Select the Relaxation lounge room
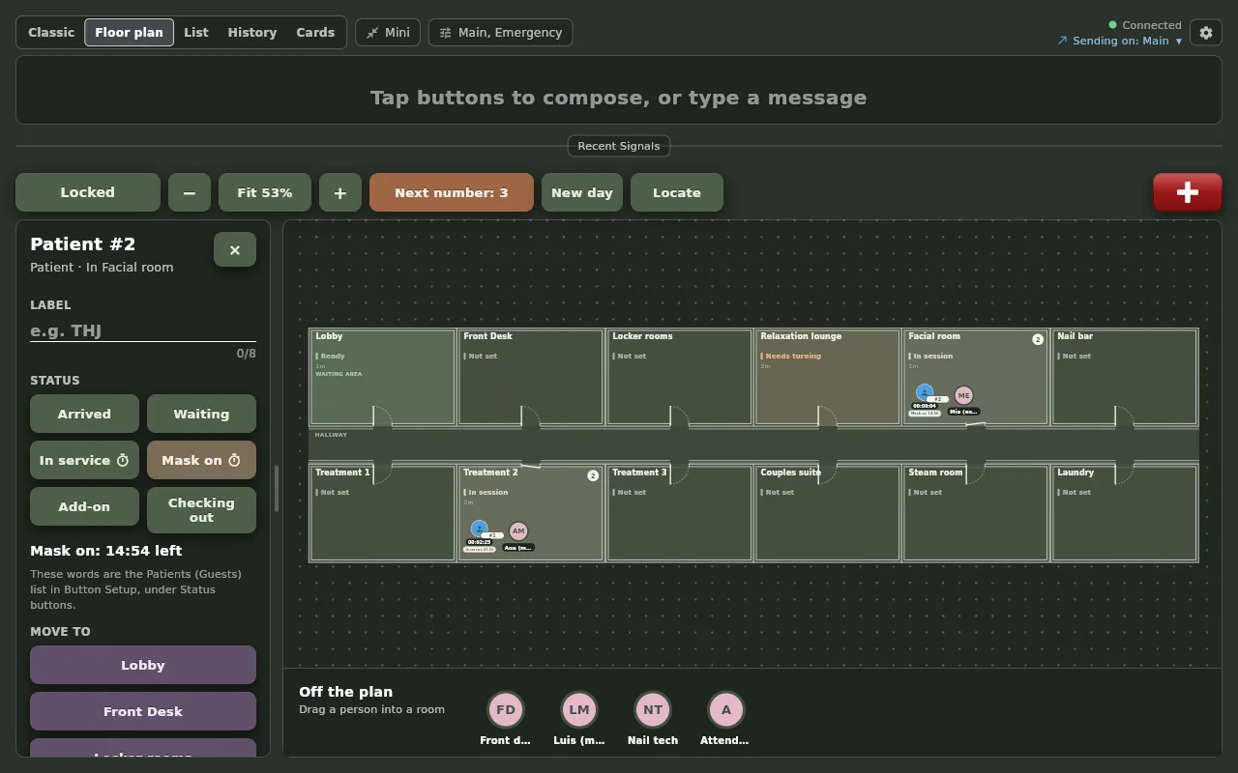 pos(827,377)
